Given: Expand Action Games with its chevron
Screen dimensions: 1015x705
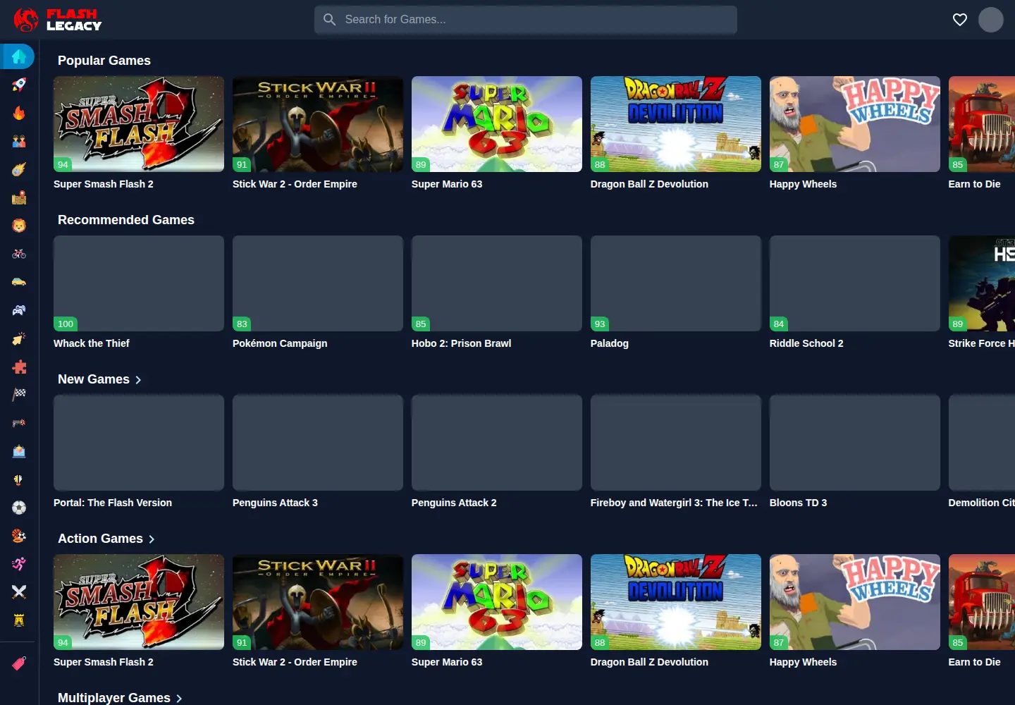Looking at the screenshot, I should [x=152, y=539].
